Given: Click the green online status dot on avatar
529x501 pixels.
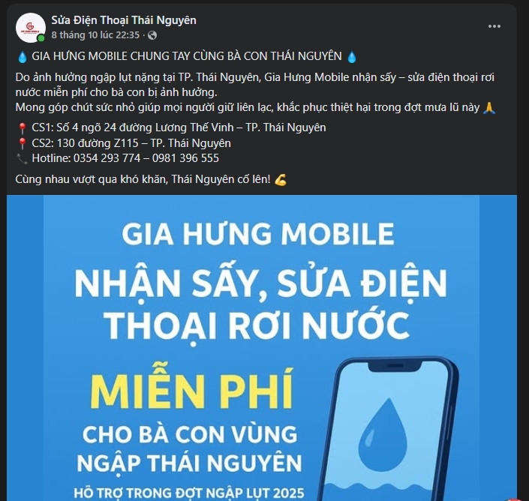Looking at the screenshot, I should 41,38.
